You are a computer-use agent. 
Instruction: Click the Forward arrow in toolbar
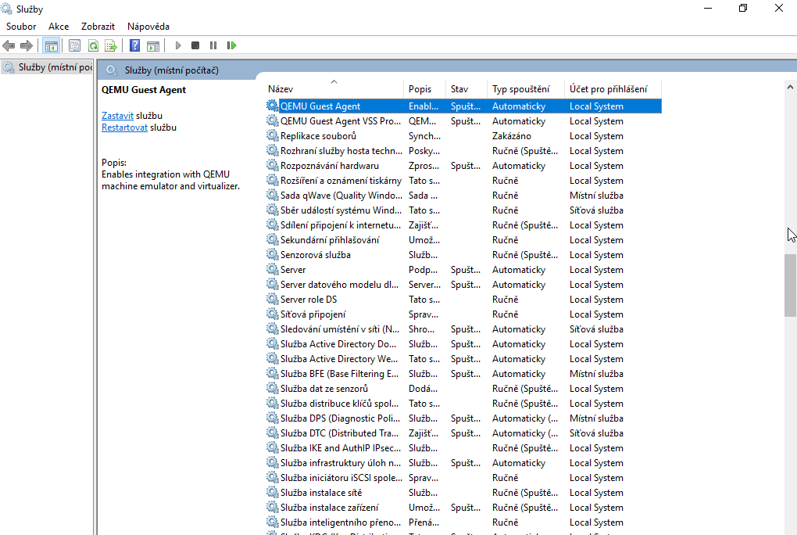(27, 46)
